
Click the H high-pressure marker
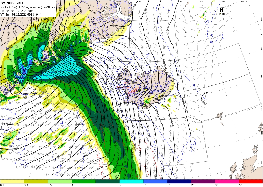click(221, 10)
